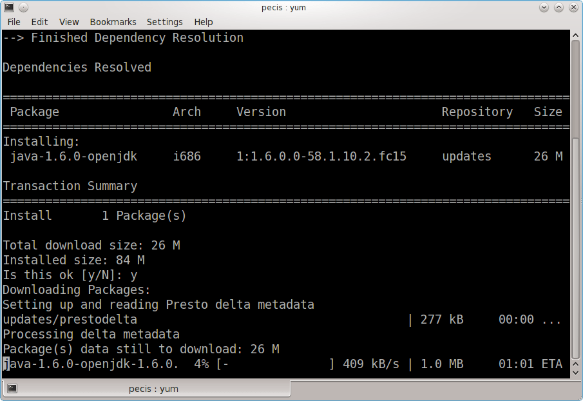Click the 'Size' column header
This screenshot has height=401, width=583.
548,112
